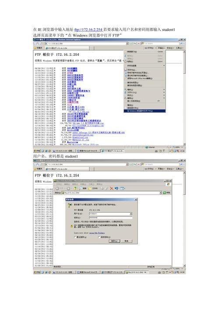
Task: Open the '000请删除' directory link in the FTP listing
Action: click(72, 68)
